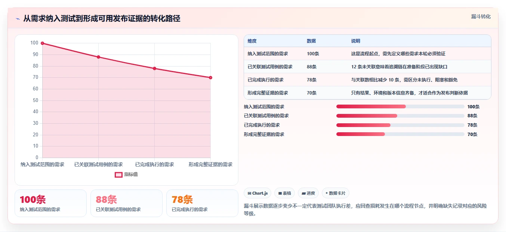Viewport: 506px width, 232px height.
Task: Click the 数据卡片 tag chip
Action: point(335,193)
